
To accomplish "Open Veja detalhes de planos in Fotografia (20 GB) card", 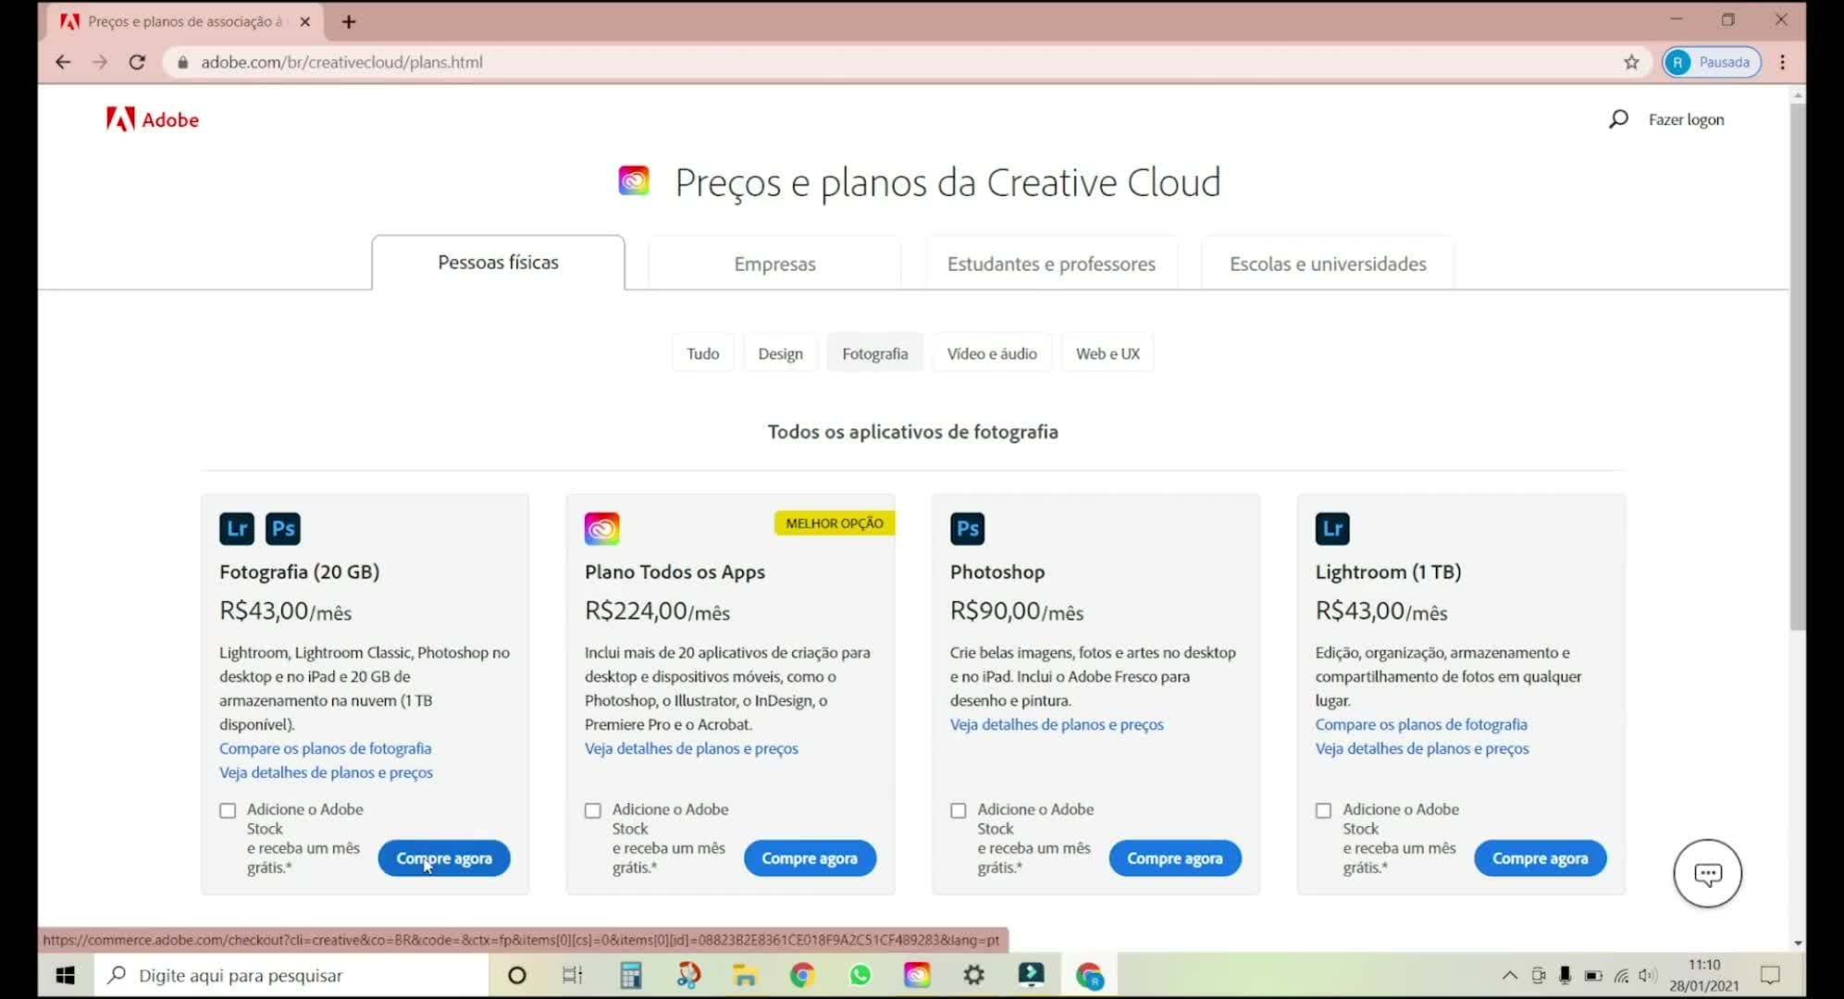I will [x=326, y=772].
